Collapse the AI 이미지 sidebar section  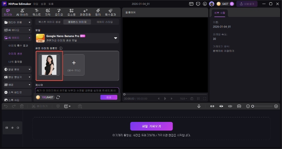17,38
